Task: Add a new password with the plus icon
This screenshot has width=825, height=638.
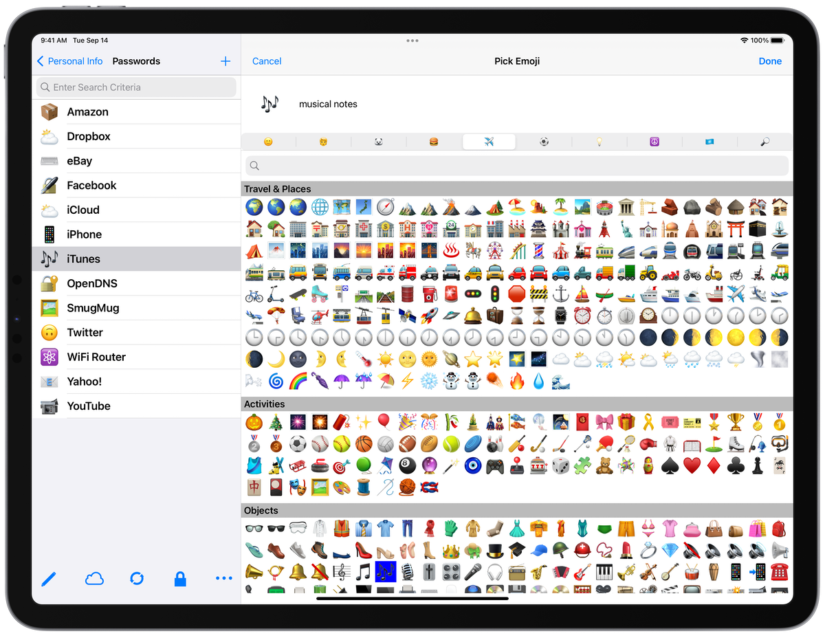Action: pos(225,61)
